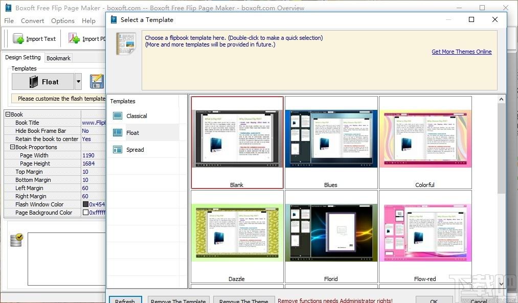The height and width of the screenshot is (303, 518).
Task: Select the Page Background Color property row
Action: coord(55,213)
